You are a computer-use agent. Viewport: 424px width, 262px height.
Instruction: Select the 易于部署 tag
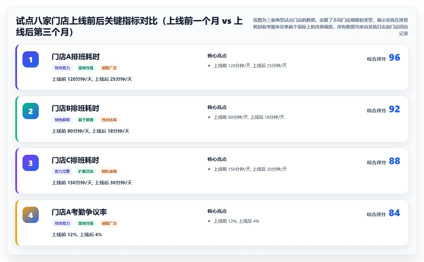click(86, 120)
